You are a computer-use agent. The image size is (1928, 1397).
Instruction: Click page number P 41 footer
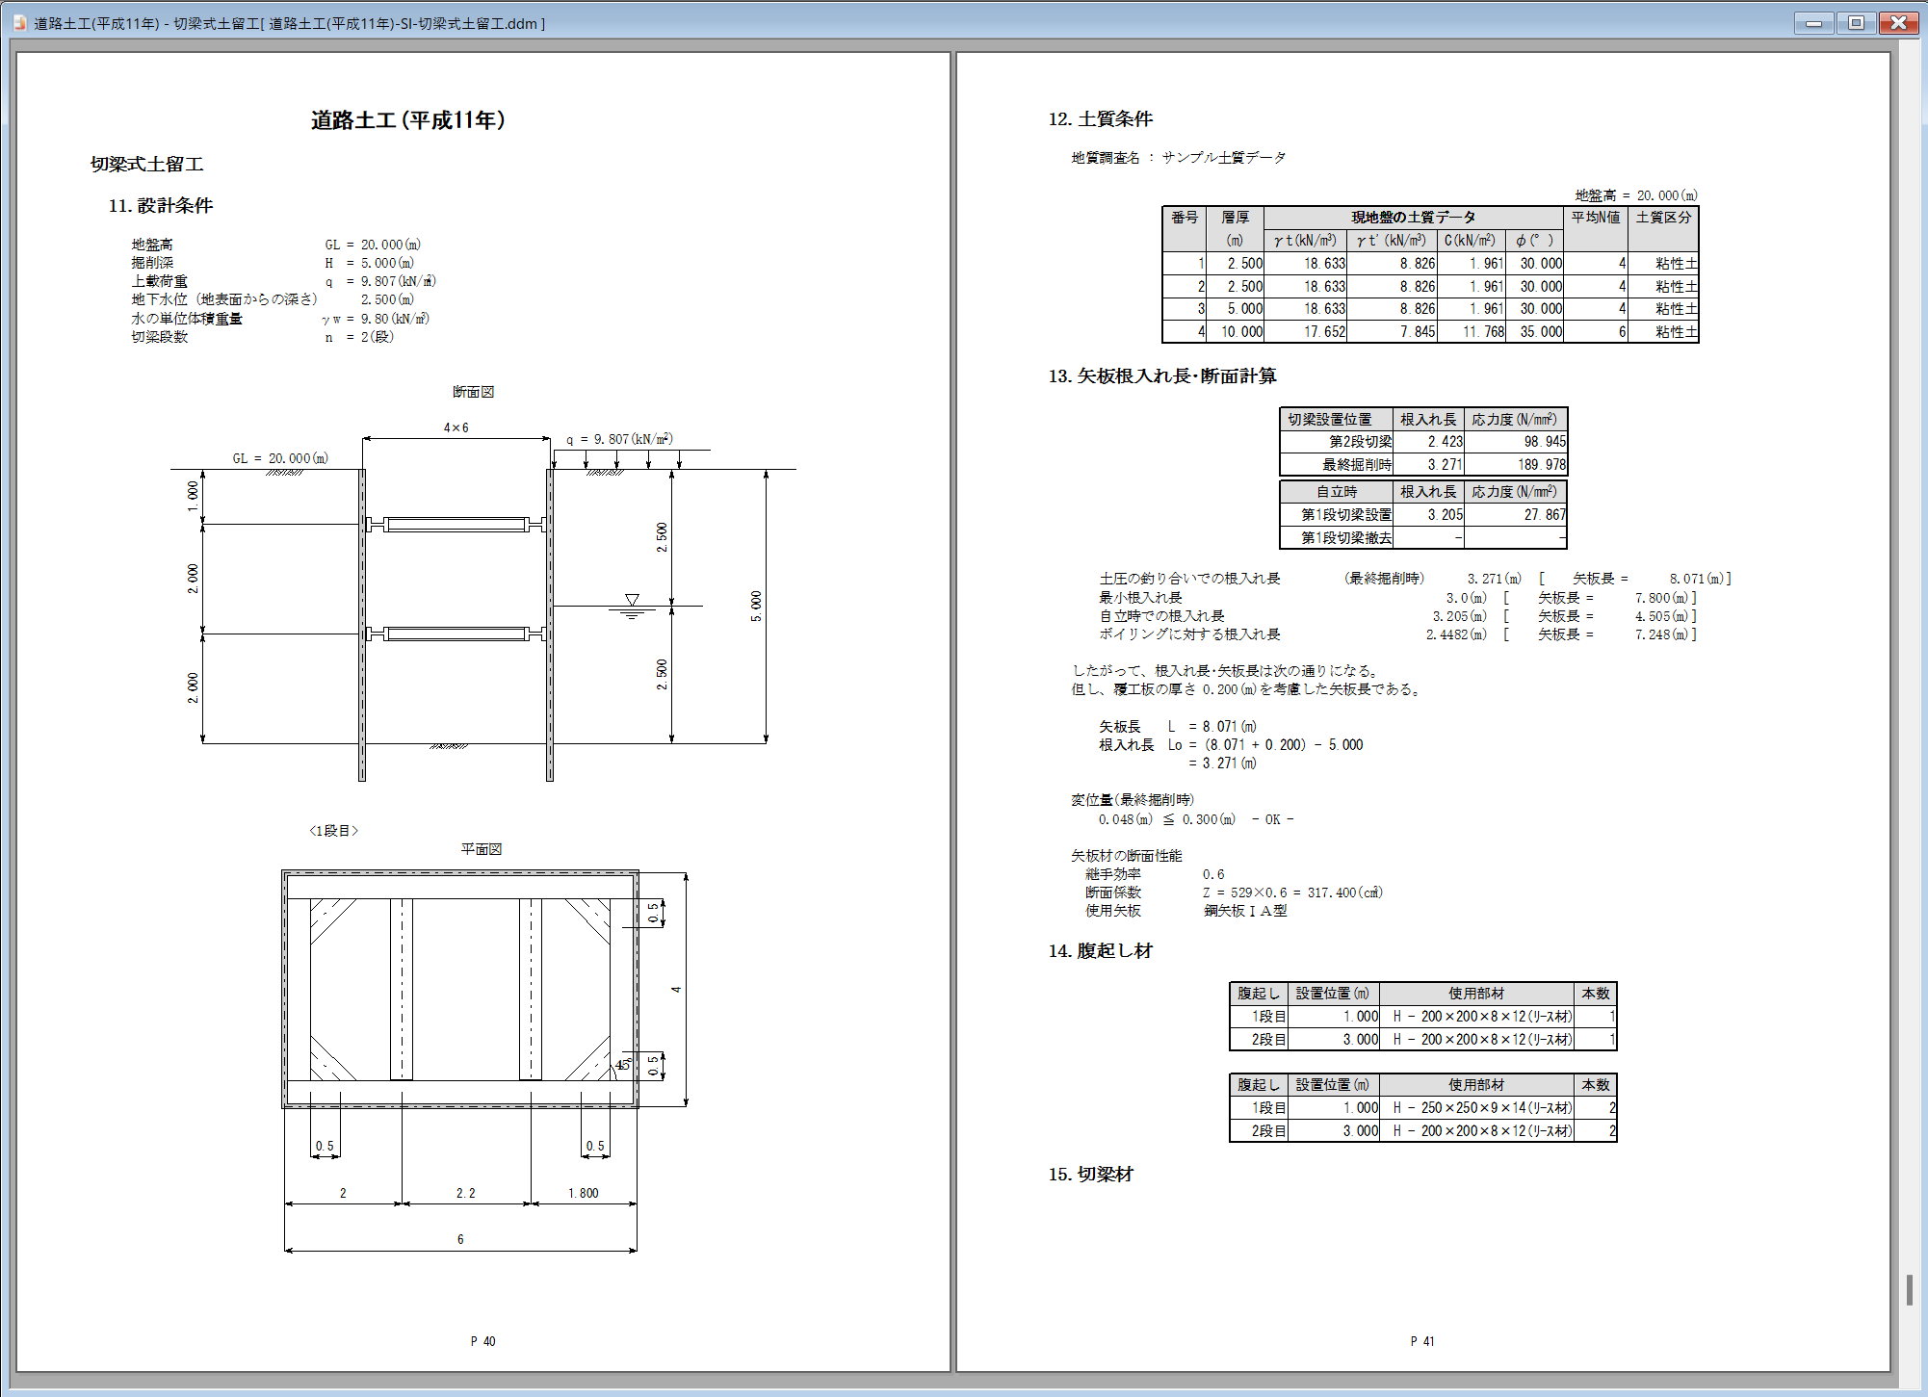[x=1422, y=1341]
